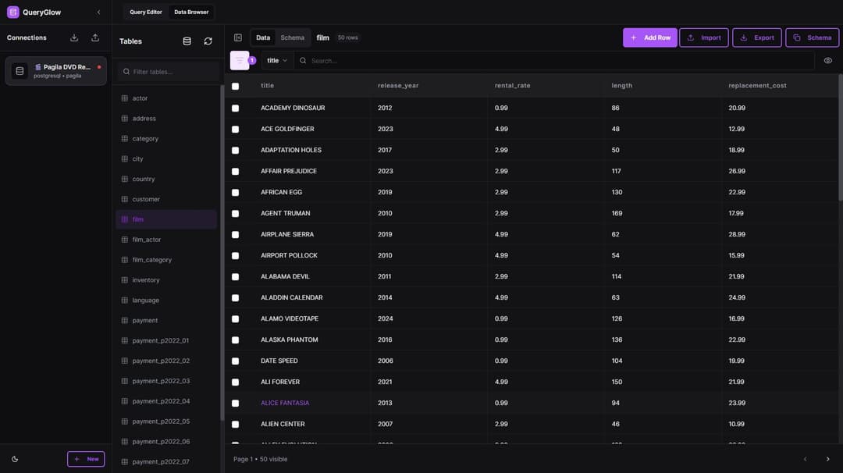Open the language table

(166, 301)
